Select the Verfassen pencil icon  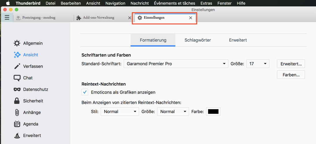(x=17, y=66)
